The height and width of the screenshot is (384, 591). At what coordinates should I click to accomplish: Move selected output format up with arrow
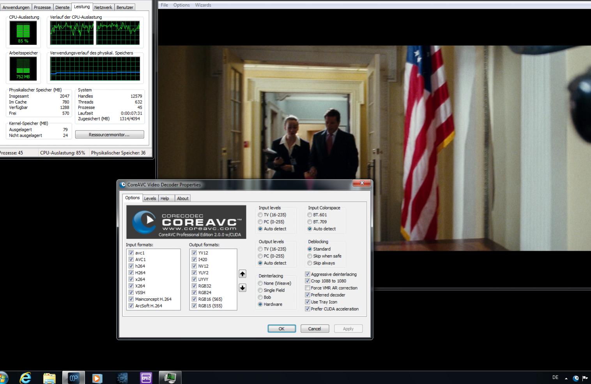coord(242,274)
